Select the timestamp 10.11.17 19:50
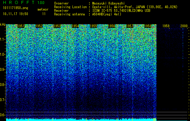Image resolution: width=190 pixels, height=121 pixels. point(15,14)
